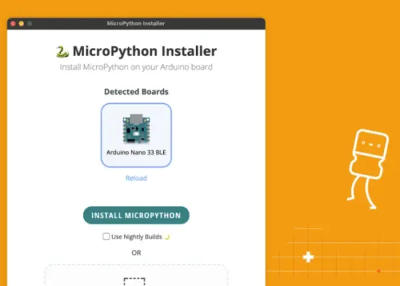
Task: Click the 'OR' separator text
Action: click(136, 253)
